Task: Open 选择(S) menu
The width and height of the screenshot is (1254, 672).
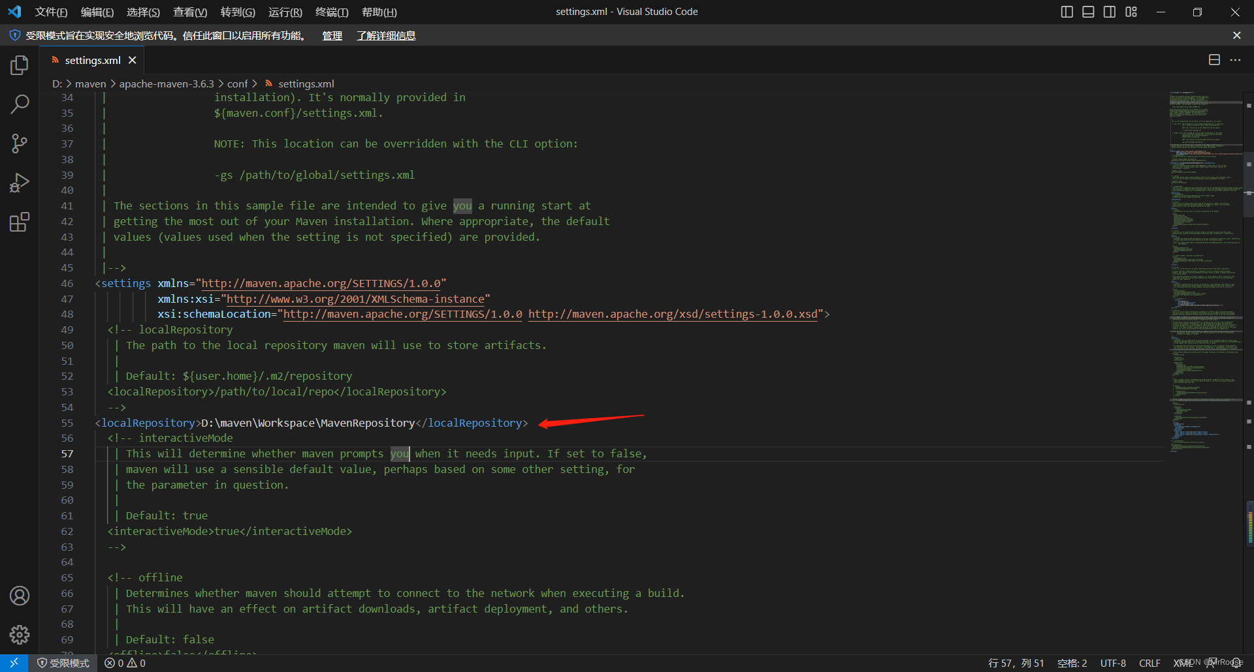Action: pos(143,12)
